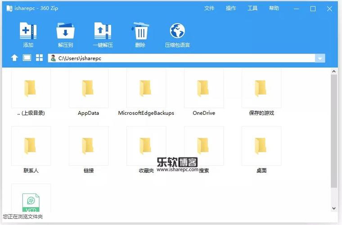Image resolution: width=342 pixels, height=225 pixels.
Task: Select the 保存的游戏 folder icon
Action: click(x=261, y=88)
